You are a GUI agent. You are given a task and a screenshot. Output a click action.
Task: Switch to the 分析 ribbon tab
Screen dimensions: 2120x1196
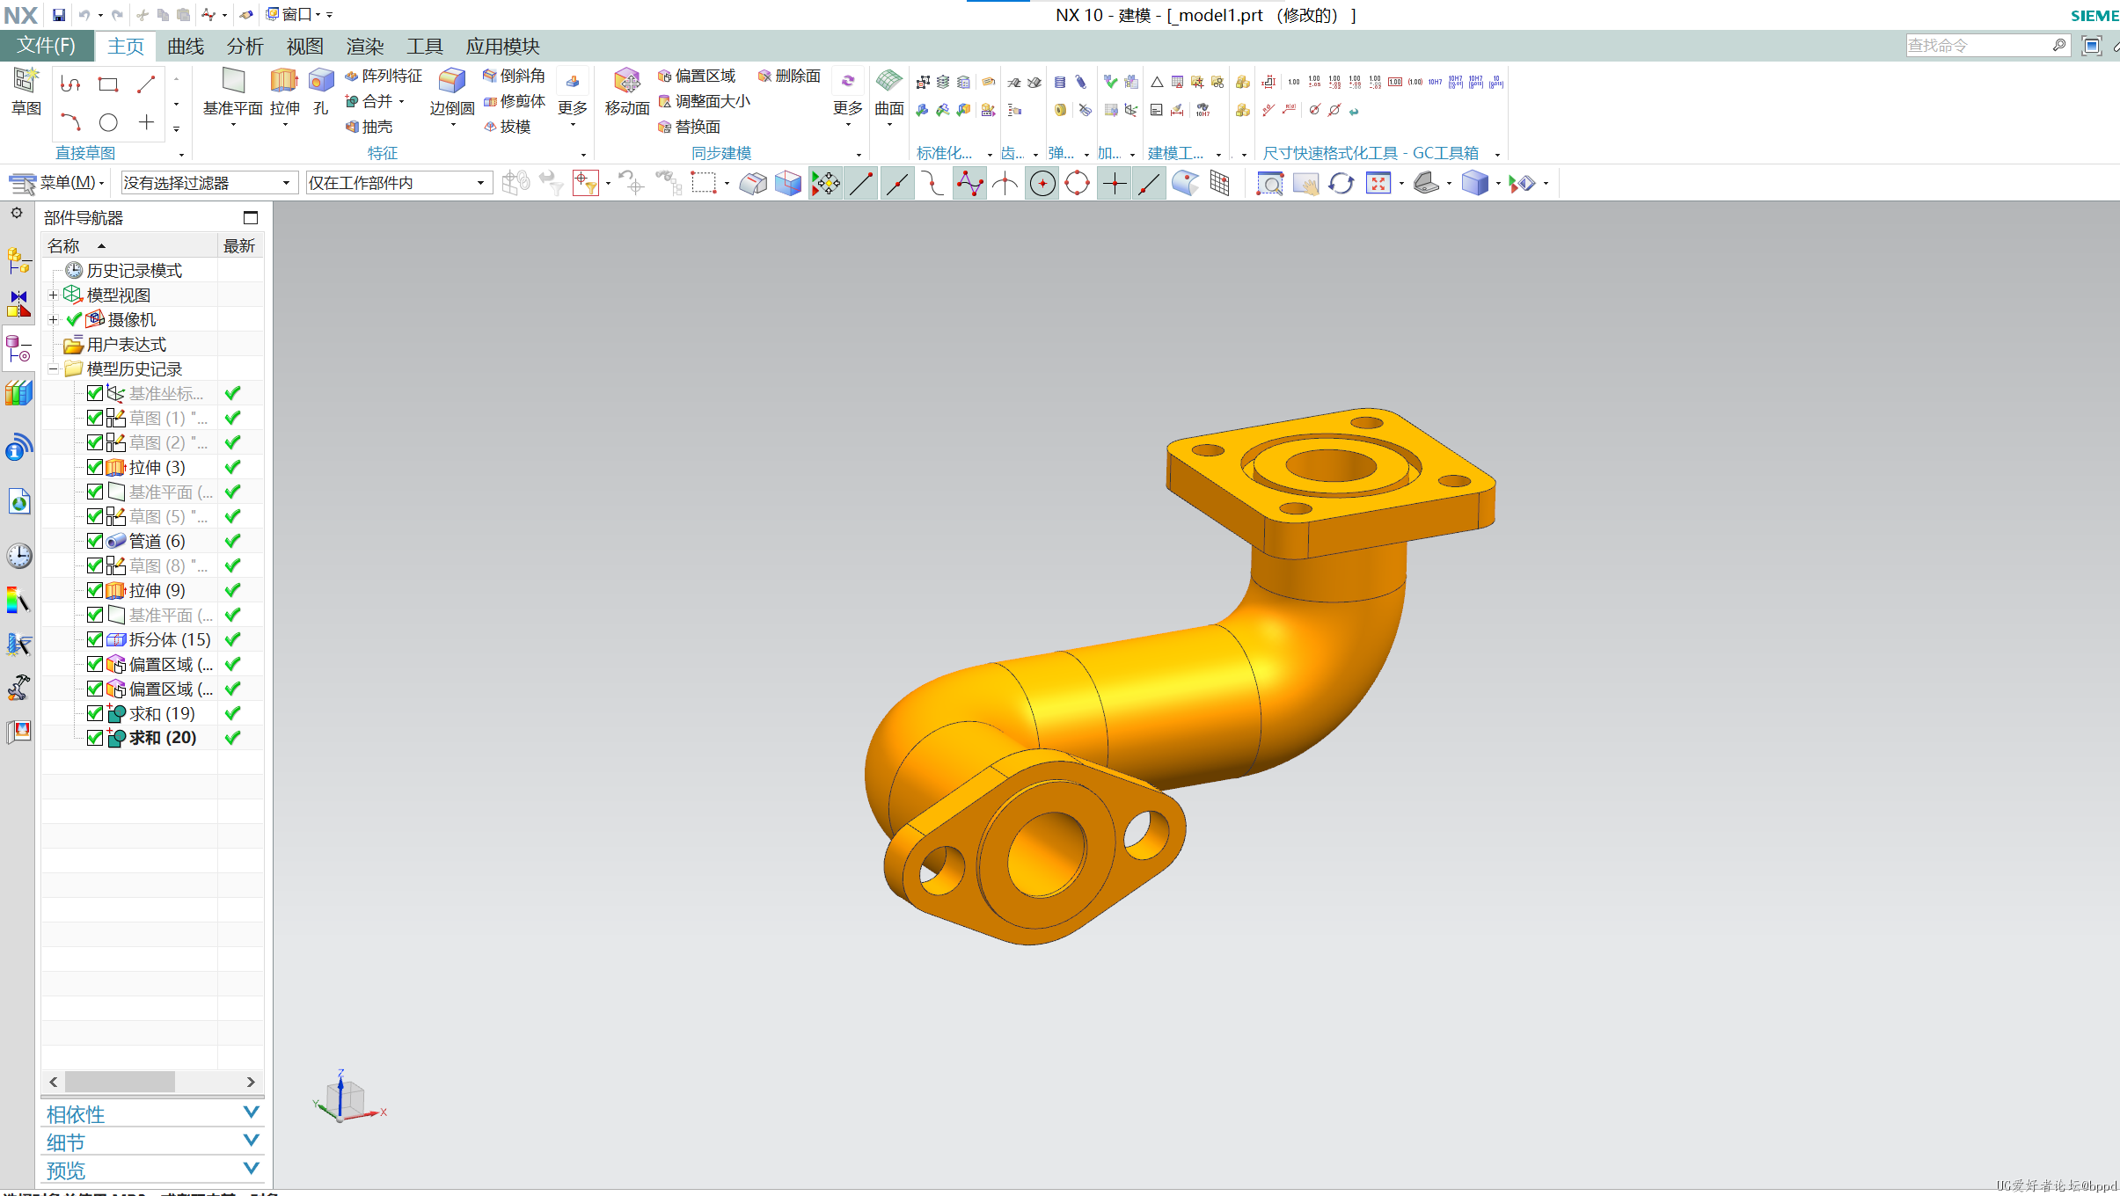click(245, 46)
